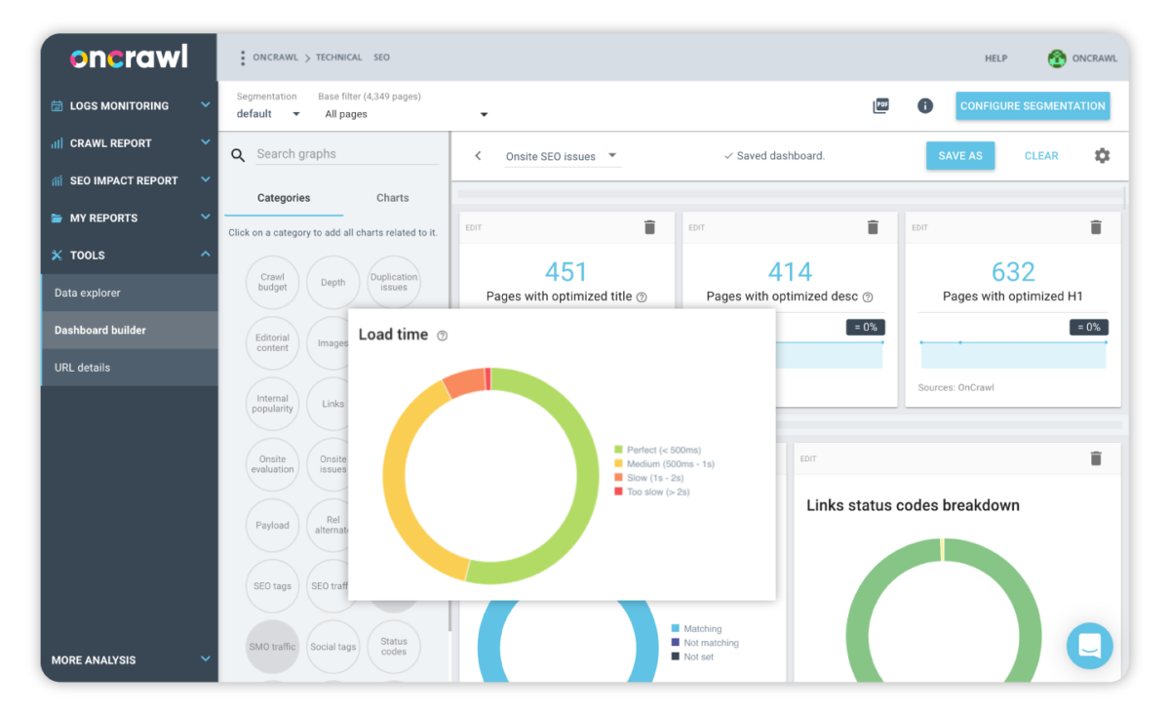Add the Onsite evaluation category
Screen dimensions: 1170x715
272,464
